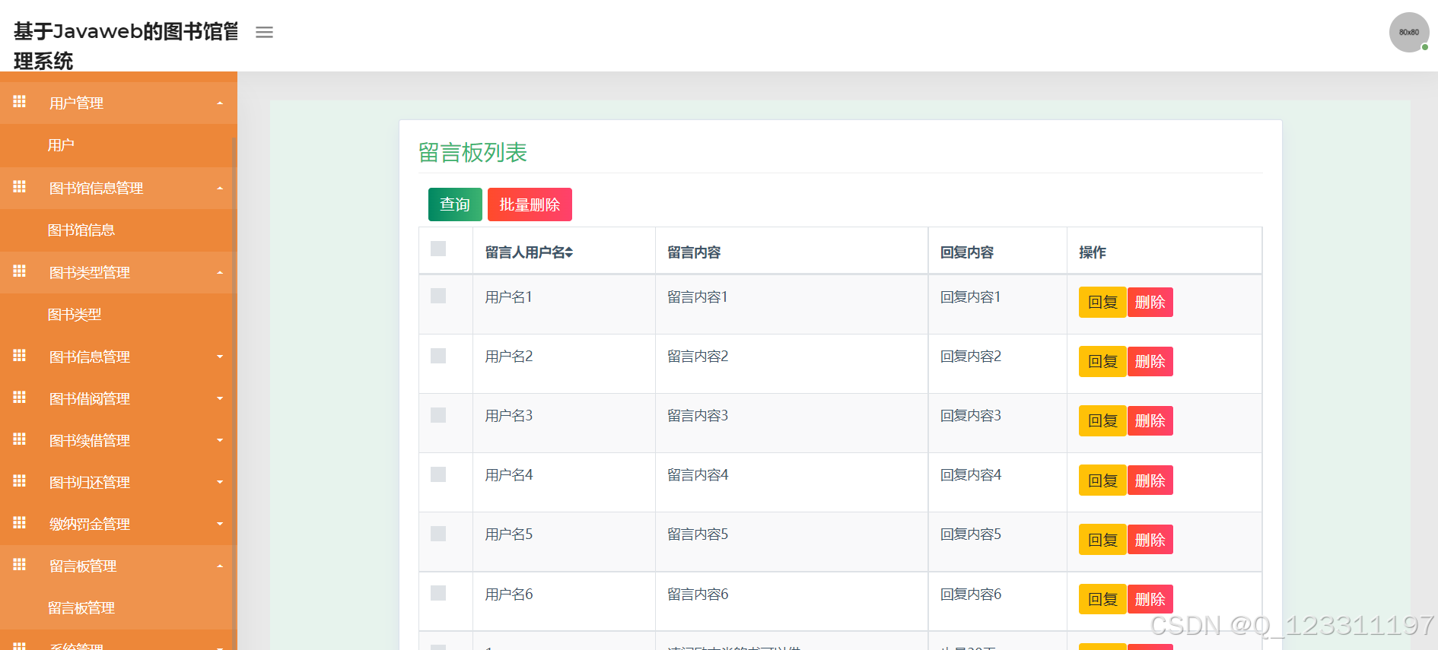This screenshot has width=1438, height=650.
Task: Click the green 查询 button
Action: coord(455,205)
